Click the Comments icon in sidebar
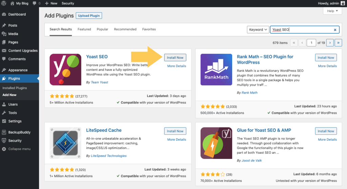Screen dimensions: 347x189 pos(4,59)
